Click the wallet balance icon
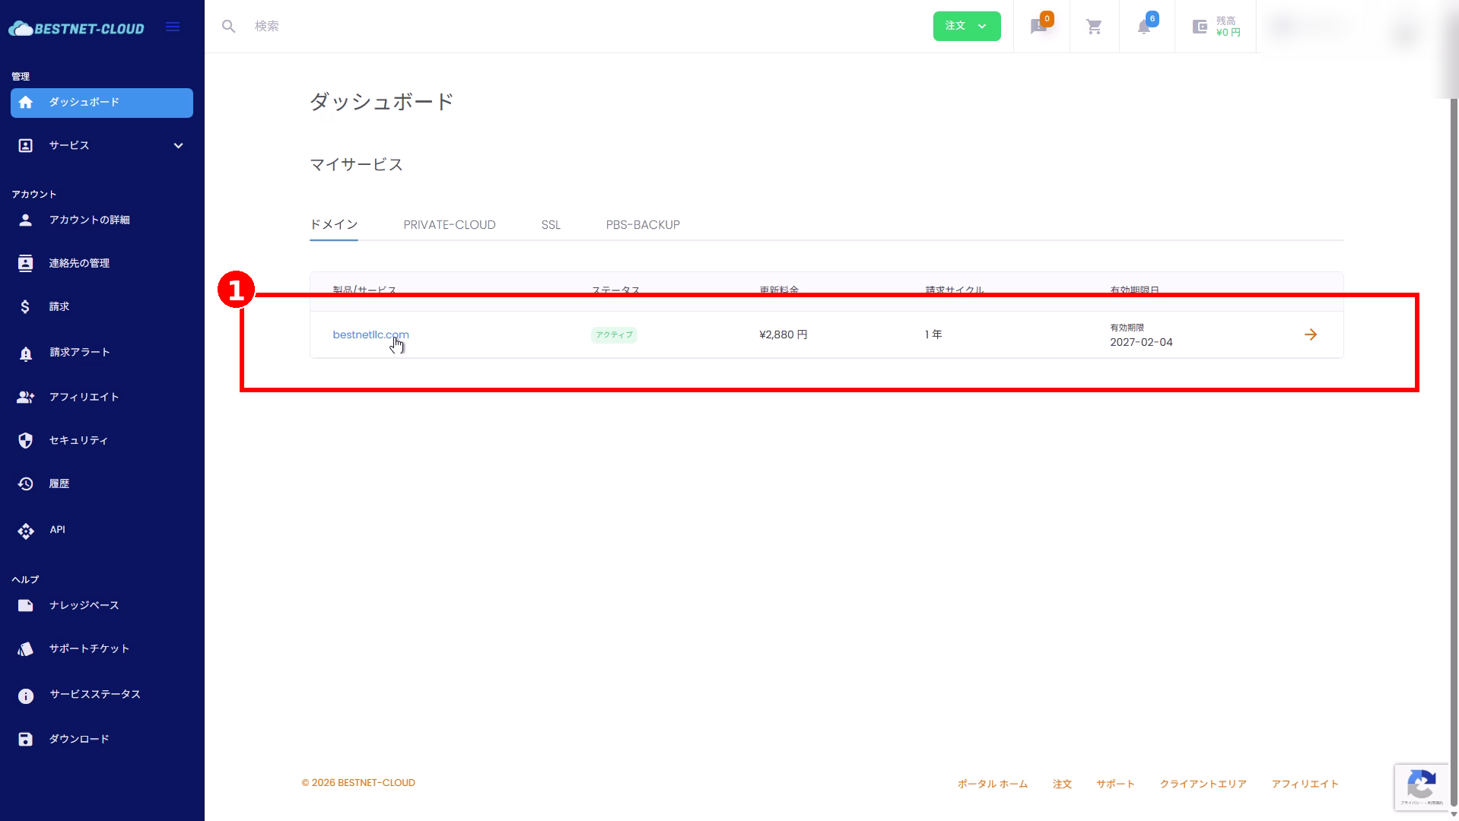 pos(1200,27)
